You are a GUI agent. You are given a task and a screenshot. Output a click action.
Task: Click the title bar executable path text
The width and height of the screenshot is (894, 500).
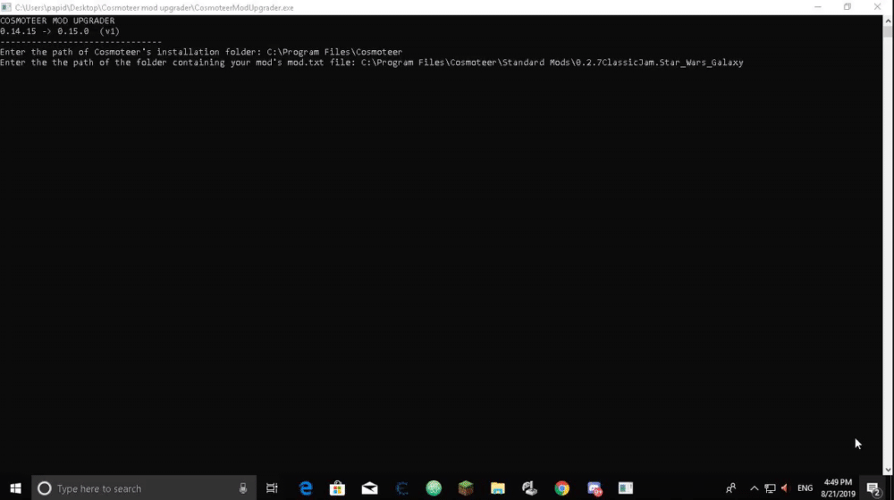[155, 7]
